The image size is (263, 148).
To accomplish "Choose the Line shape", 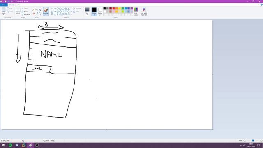I will tap(52, 9).
